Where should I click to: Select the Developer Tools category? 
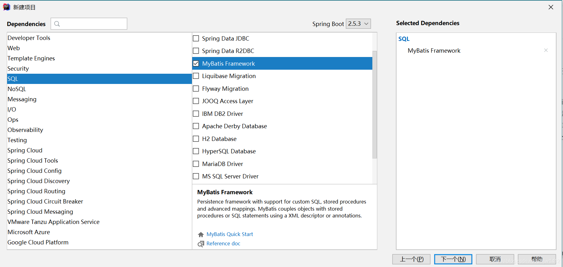point(99,38)
